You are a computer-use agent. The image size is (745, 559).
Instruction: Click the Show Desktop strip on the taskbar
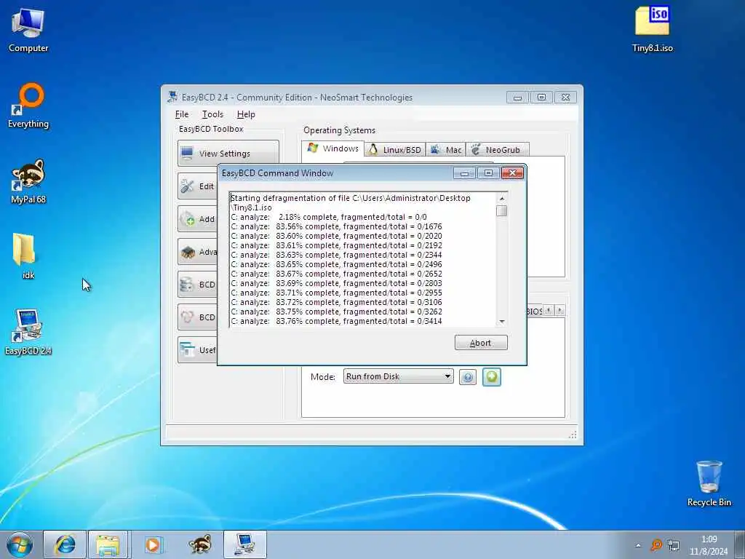click(x=739, y=544)
